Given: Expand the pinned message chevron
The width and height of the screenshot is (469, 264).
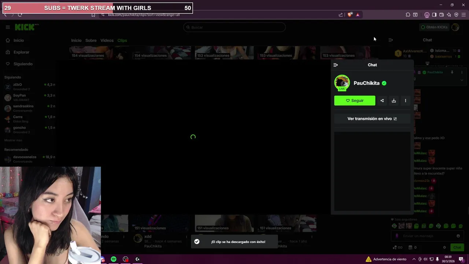Looking at the screenshot, I should pyautogui.click(x=462, y=80).
